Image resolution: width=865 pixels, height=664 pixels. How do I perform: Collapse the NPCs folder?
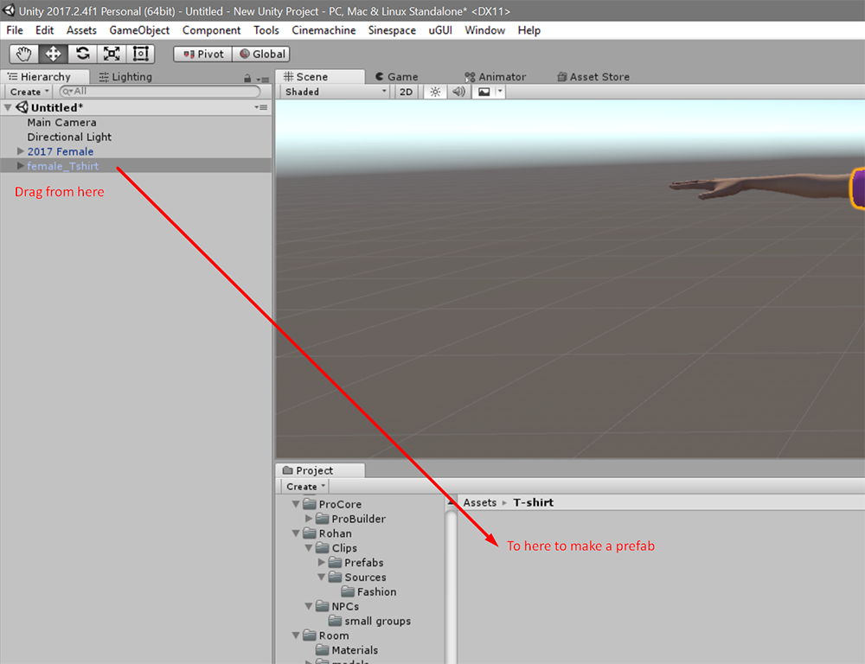pyautogui.click(x=309, y=606)
